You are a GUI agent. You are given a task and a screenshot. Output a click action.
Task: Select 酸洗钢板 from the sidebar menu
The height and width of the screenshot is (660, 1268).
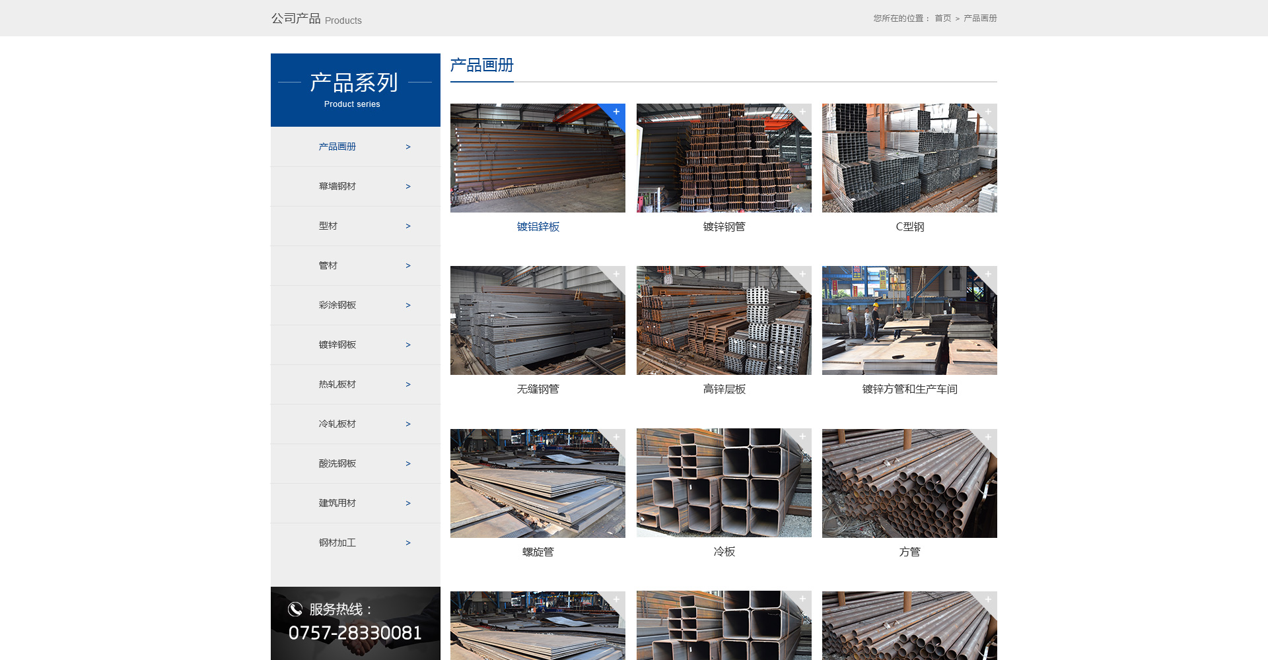tap(337, 463)
